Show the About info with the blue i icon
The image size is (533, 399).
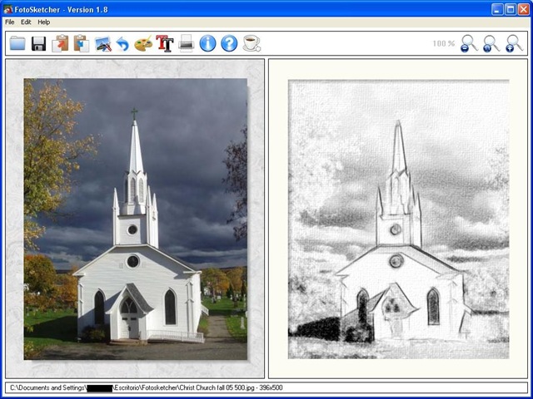tap(207, 43)
